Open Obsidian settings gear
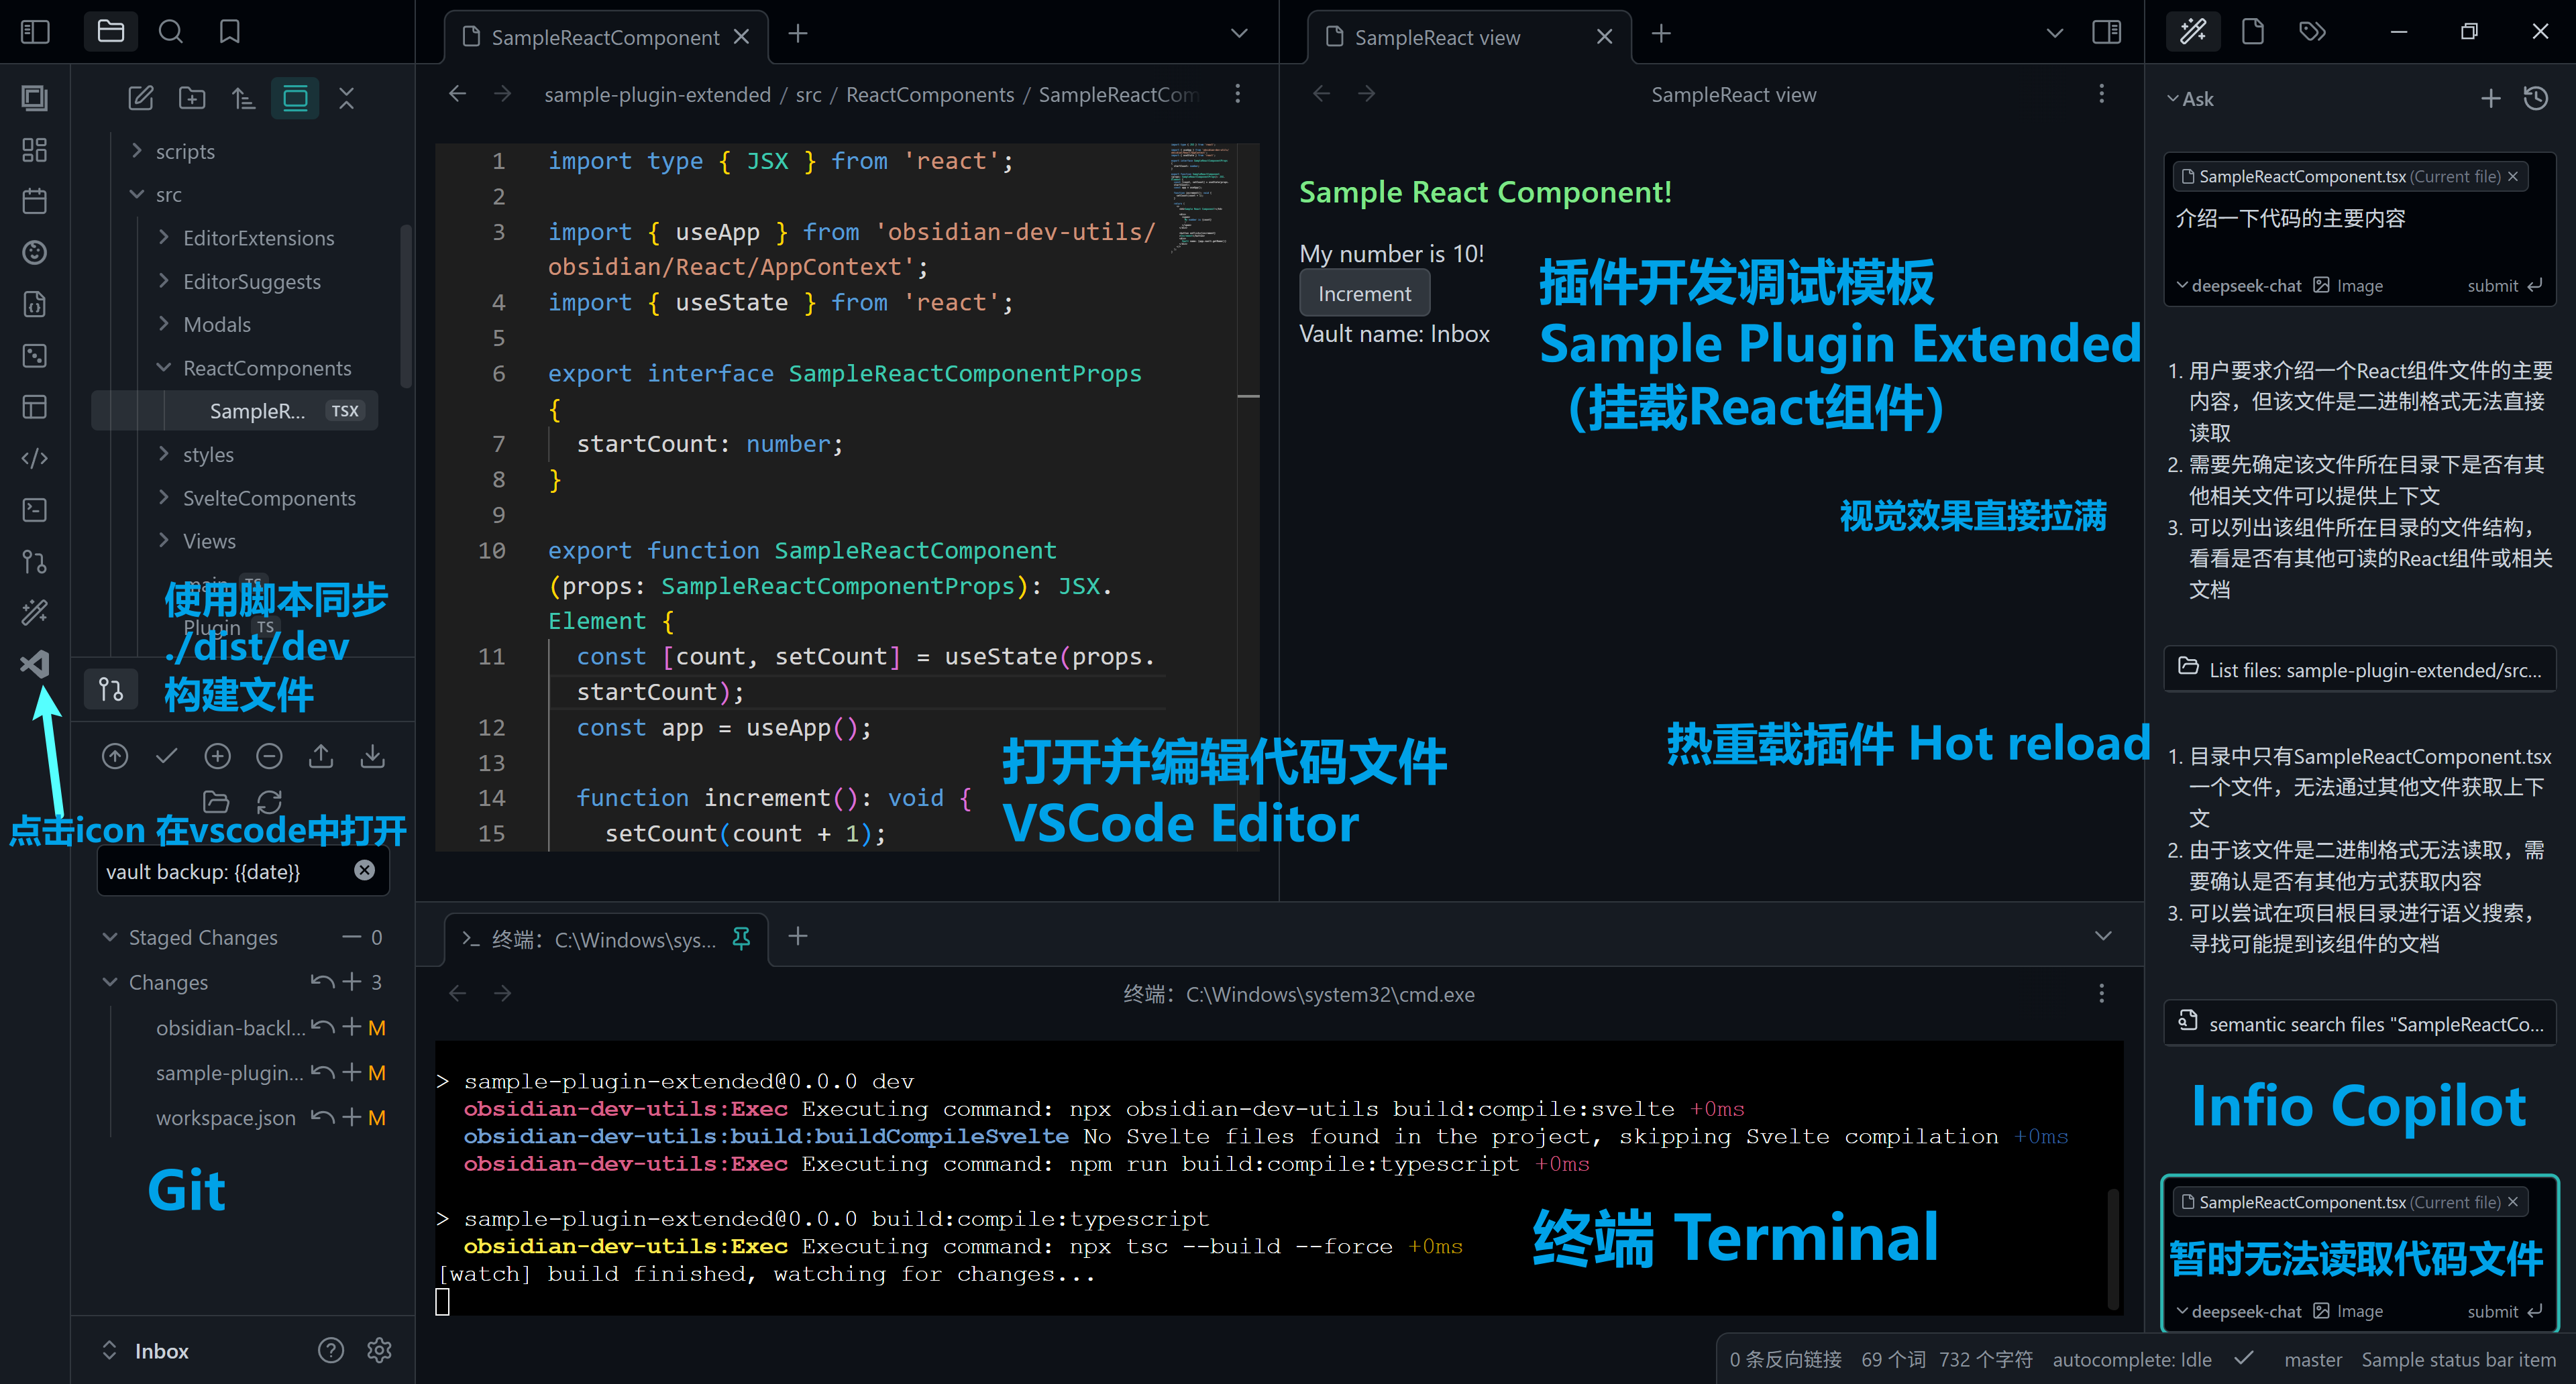This screenshot has height=1384, width=2576. click(379, 1350)
